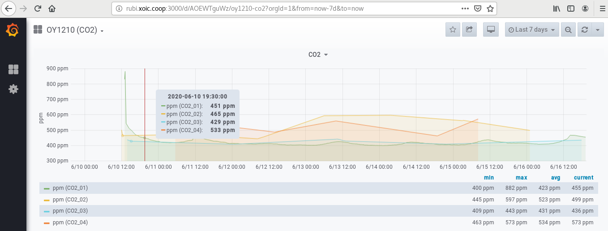Image resolution: width=608 pixels, height=231 pixels.
Task: Click the Grafana logo
Action: point(13,30)
